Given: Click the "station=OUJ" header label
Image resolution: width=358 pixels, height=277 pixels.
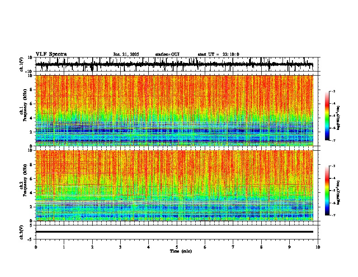Looking at the screenshot, I should 167,54.
